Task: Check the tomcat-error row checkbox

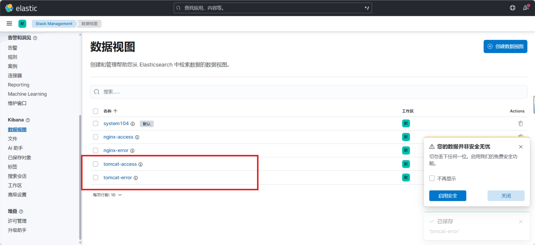Action: pyautogui.click(x=96, y=178)
